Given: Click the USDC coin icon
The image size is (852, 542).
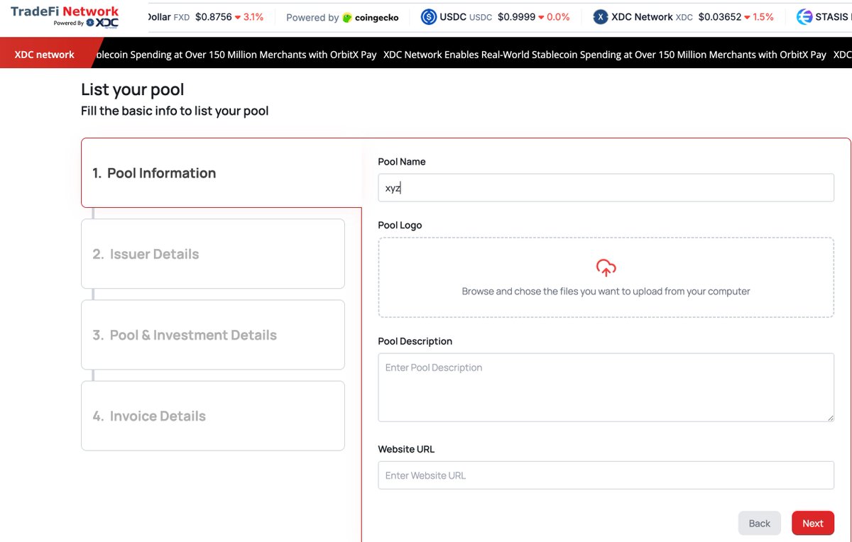Looking at the screenshot, I should 429,17.
